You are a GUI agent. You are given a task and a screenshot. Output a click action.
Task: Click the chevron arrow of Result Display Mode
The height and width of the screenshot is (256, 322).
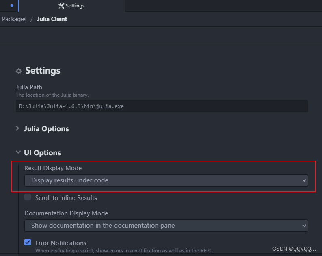[304, 180]
